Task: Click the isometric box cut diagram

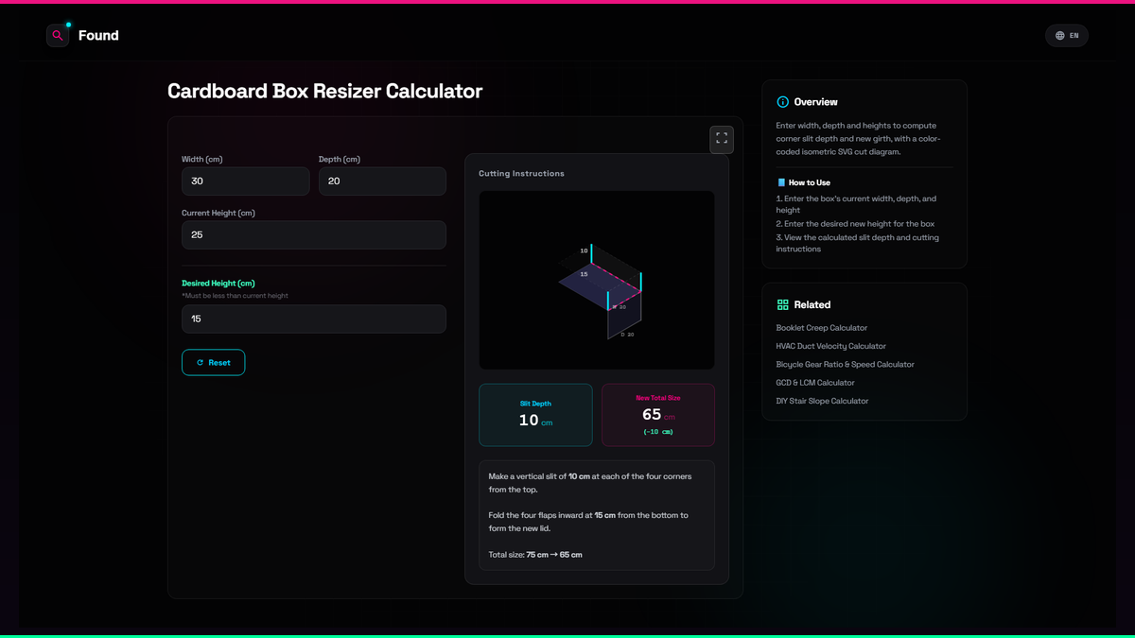Action: (x=597, y=280)
